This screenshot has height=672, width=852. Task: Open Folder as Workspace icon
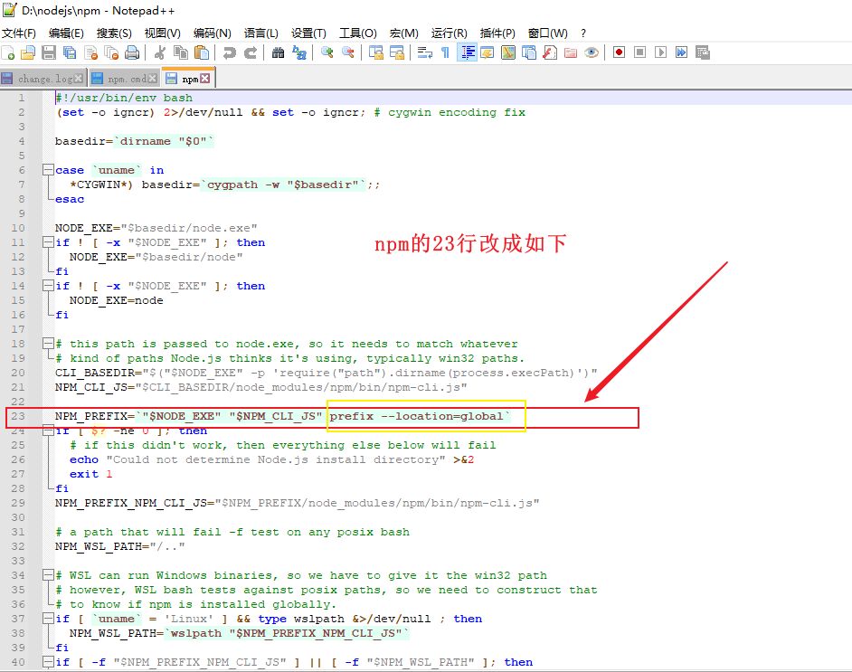point(571,52)
